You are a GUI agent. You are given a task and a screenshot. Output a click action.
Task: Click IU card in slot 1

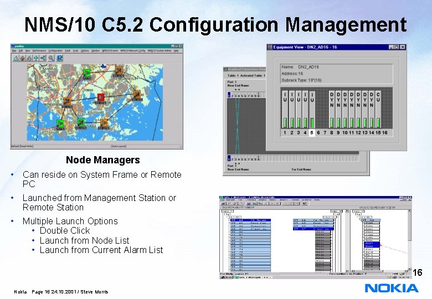(285, 109)
